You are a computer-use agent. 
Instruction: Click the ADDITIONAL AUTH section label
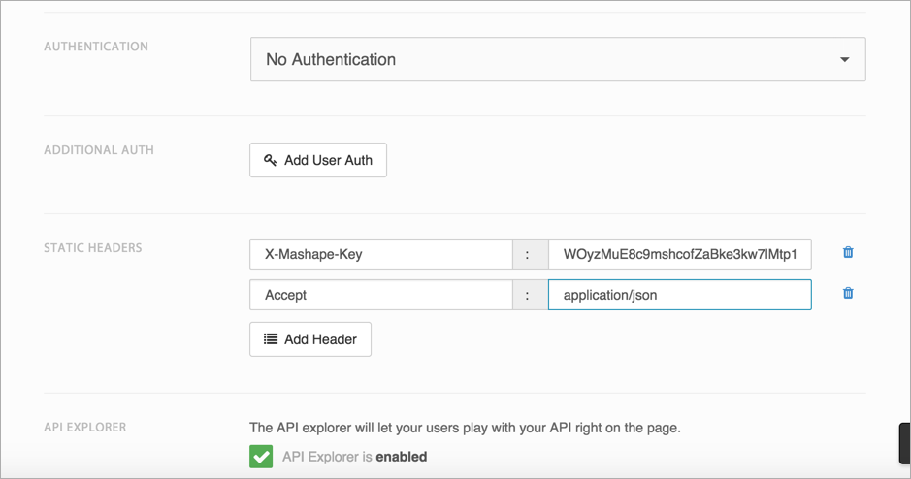[x=99, y=150]
